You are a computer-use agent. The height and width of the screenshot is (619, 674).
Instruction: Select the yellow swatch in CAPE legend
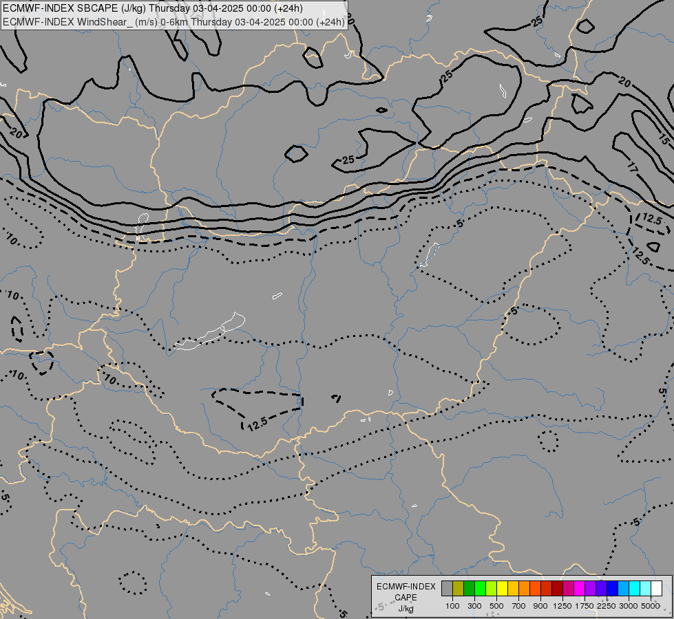502,588
